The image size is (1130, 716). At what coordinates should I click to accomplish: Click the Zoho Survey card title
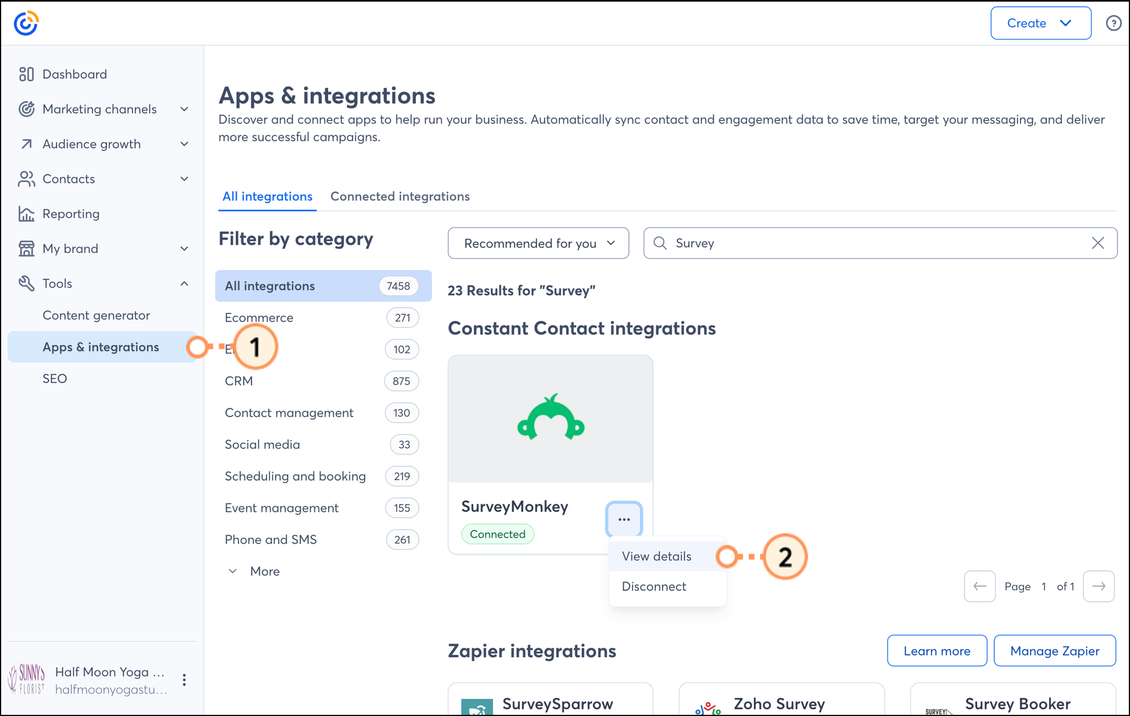click(779, 704)
